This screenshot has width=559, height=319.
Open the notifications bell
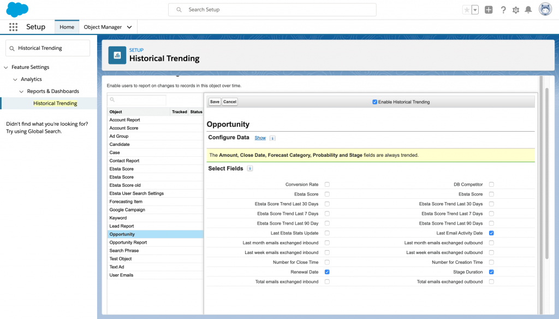528,10
